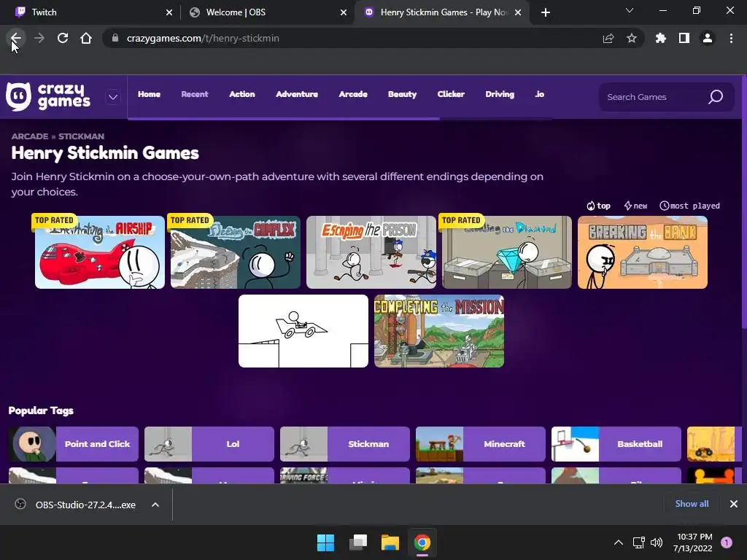Open the Minecraft tag

tap(480, 444)
